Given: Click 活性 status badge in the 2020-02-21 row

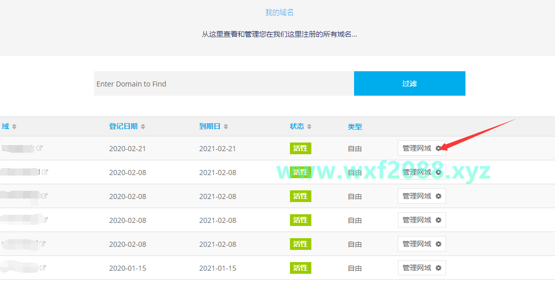Looking at the screenshot, I should pyautogui.click(x=301, y=148).
